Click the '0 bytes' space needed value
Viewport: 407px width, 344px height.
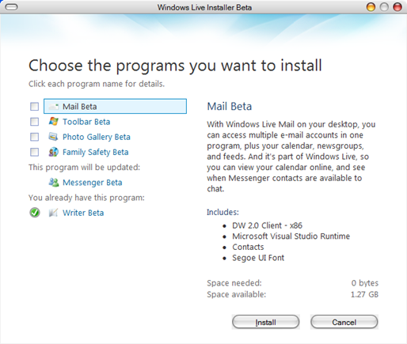365,283
